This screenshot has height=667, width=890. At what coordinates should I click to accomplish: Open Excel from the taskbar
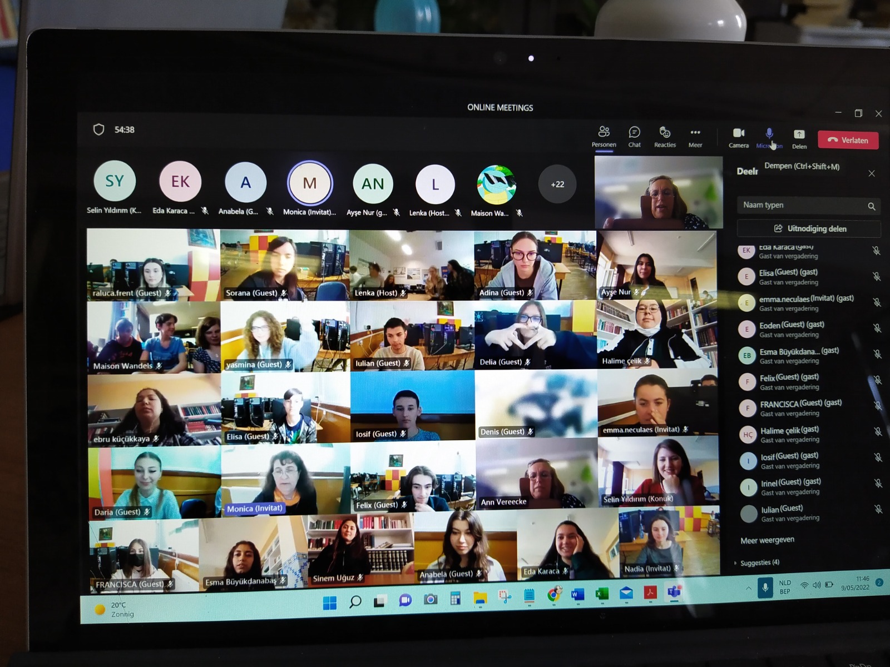click(602, 594)
